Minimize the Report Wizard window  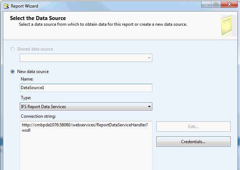point(206,5)
